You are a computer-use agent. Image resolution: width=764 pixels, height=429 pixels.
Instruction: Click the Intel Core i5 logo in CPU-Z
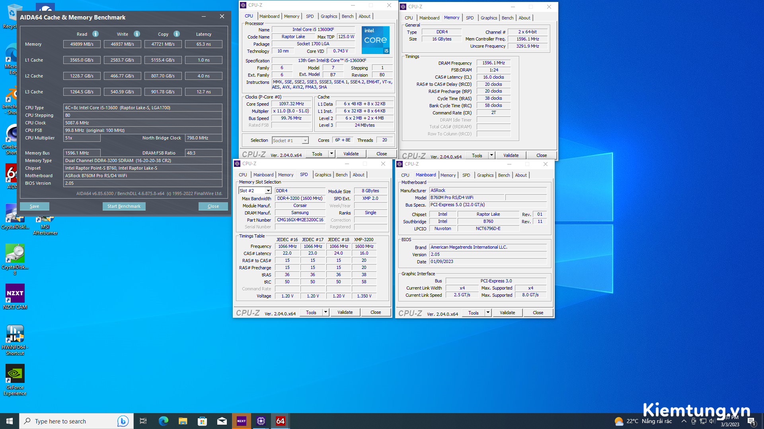[376, 40]
